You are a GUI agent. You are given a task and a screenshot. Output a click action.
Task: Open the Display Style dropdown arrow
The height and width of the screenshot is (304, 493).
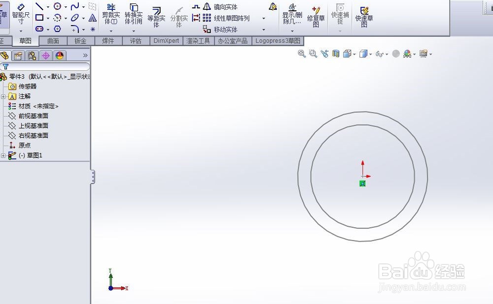pyautogui.click(x=370, y=54)
